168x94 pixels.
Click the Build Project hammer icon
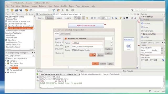click(x=54, y=10)
